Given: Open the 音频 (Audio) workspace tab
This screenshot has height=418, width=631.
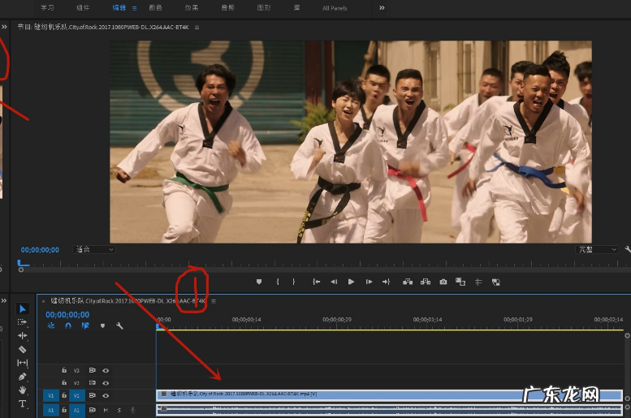Looking at the screenshot, I should [228, 8].
